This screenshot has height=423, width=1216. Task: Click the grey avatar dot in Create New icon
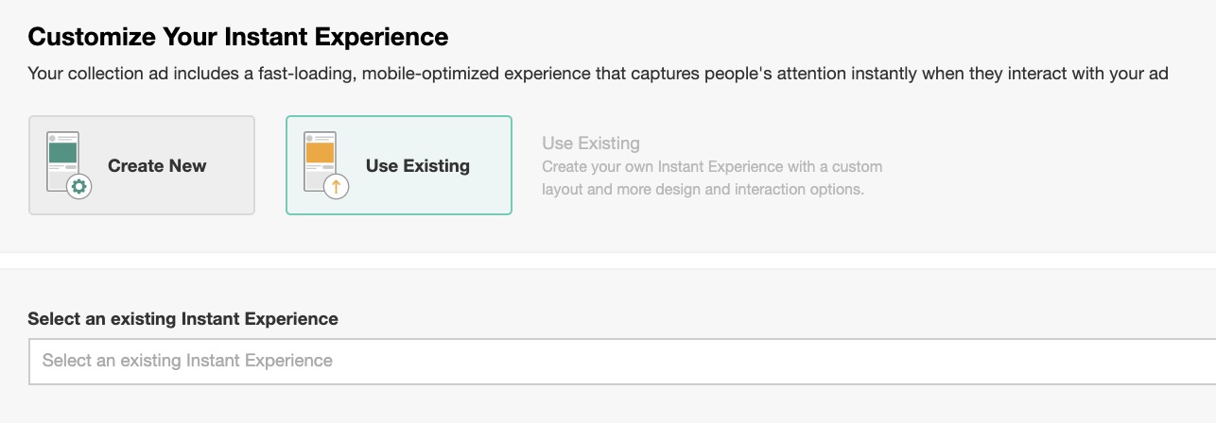click(x=51, y=138)
